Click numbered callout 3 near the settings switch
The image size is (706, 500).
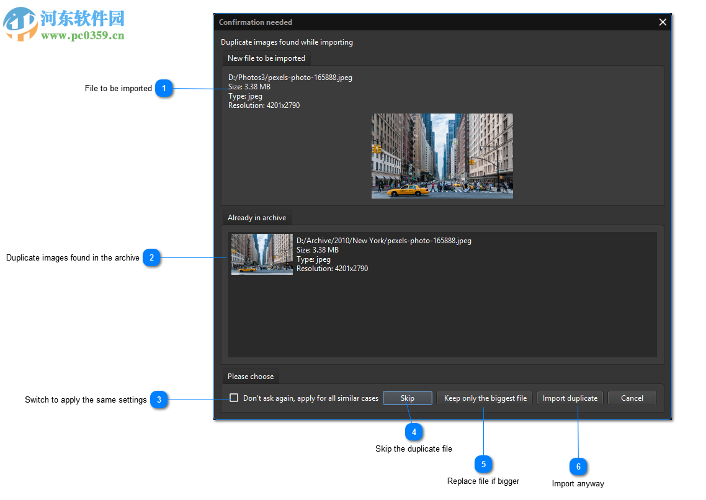point(160,400)
